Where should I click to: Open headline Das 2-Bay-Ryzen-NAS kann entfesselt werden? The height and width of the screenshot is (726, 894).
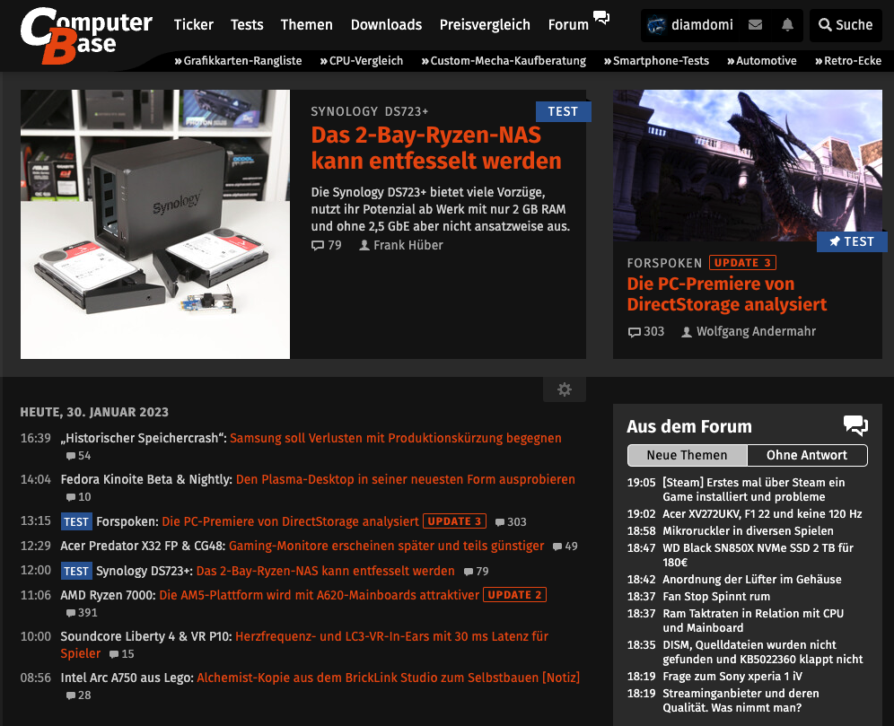[436, 148]
